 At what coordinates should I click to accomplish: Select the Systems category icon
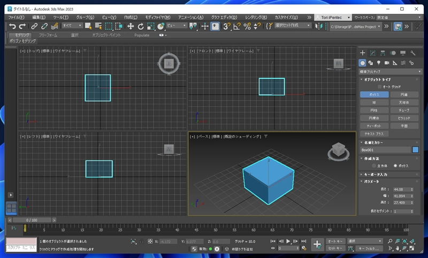[411, 63]
